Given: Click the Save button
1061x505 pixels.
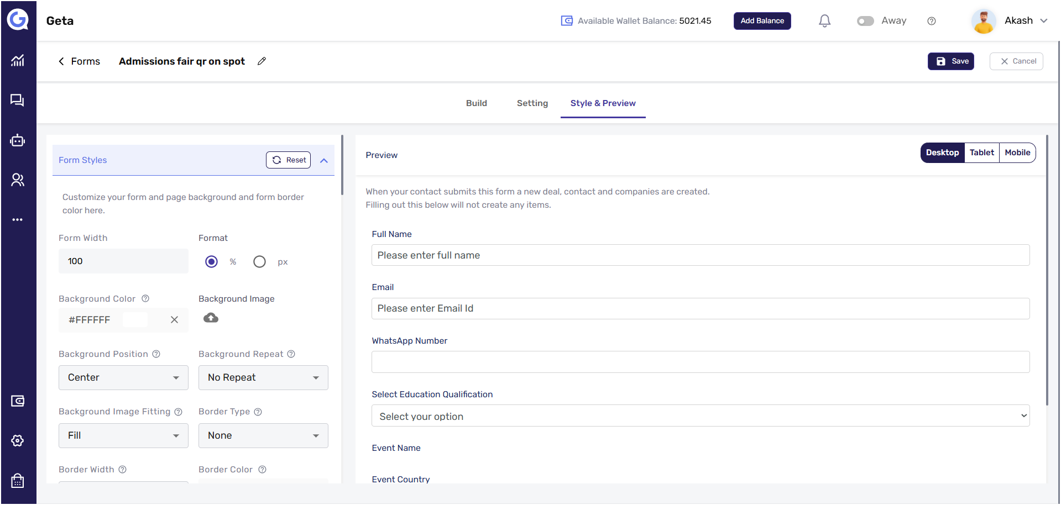Looking at the screenshot, I should pos(951,61).
